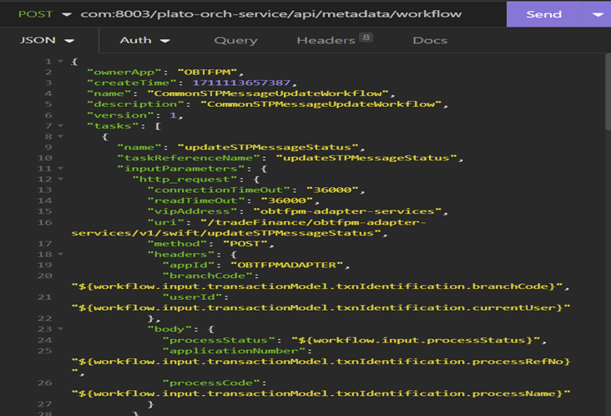Click the currentUser expression value

321,308
